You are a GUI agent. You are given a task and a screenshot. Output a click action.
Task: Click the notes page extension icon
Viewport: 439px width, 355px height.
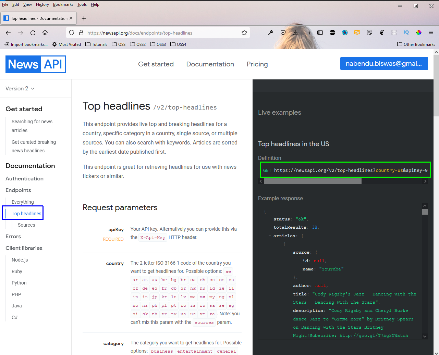369,33
